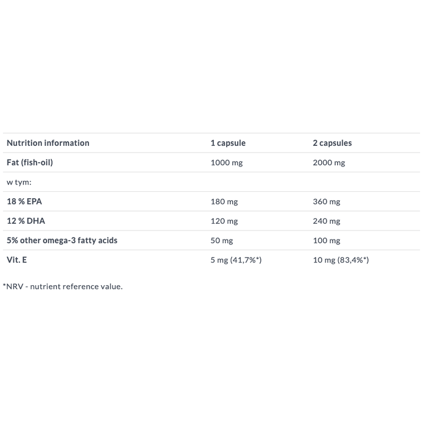Select the "1 capsule" column header
Viewport: 424px width, 424px height.
tap(228, 143)
